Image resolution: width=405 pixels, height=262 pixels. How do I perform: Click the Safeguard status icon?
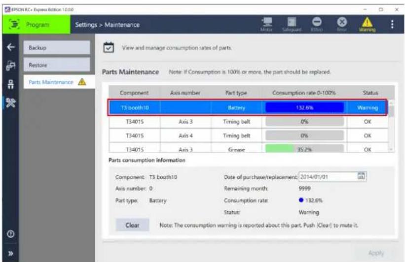292,24
